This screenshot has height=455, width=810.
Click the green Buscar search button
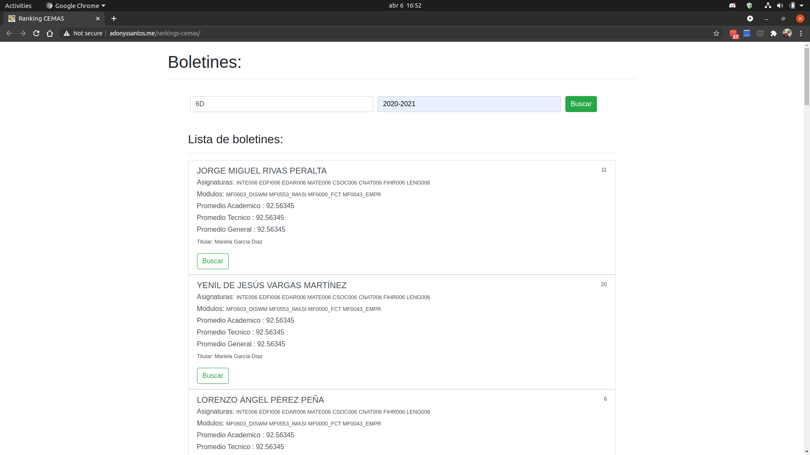click(x=581, y=104)
